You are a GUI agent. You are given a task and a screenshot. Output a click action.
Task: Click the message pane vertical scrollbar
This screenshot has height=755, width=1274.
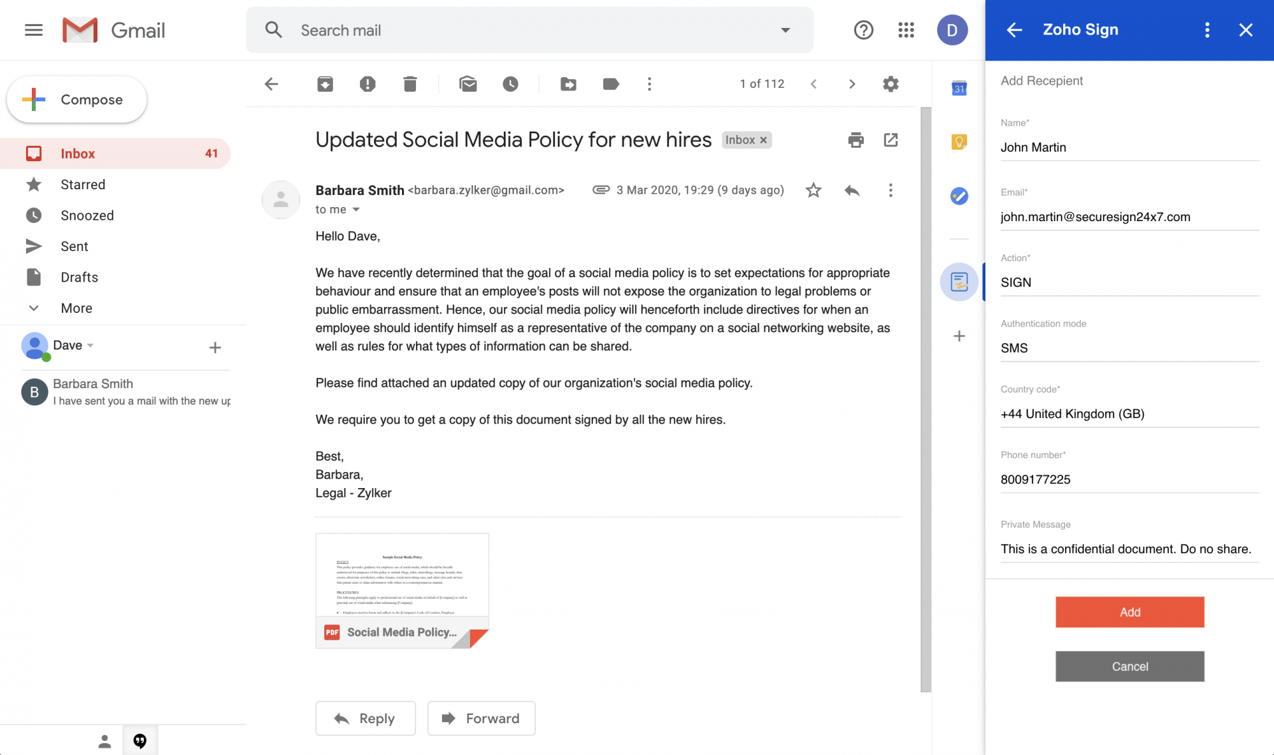(926, 398)
